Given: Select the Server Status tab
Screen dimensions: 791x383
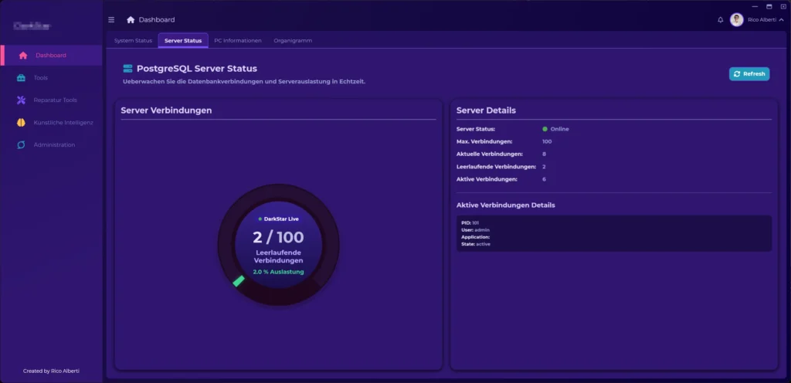Looking at the screenshot, I should point(183,40).
